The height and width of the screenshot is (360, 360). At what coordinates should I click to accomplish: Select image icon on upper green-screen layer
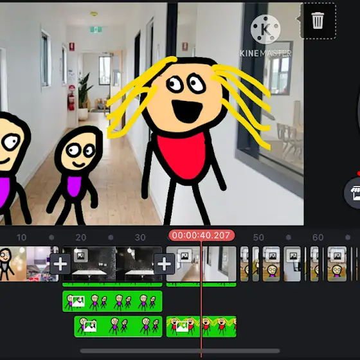(78, 301)
